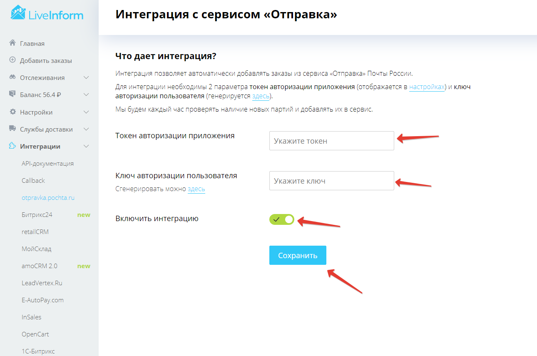This screenshot has width=537, height=356.
Task: Open the OpenCart integration
Action: [35, 334]
